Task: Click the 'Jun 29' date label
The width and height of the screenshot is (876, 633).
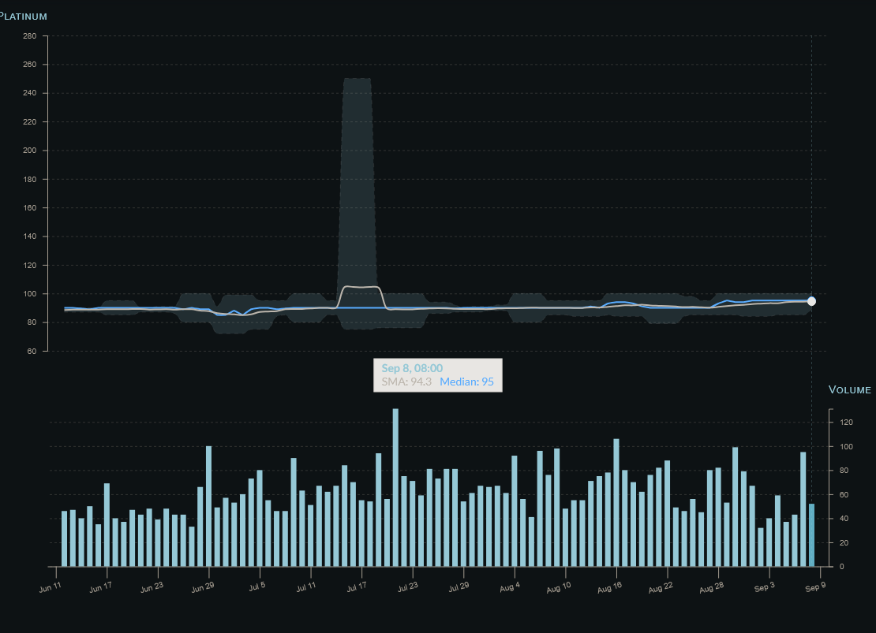Action: click(x=203, y=587)
